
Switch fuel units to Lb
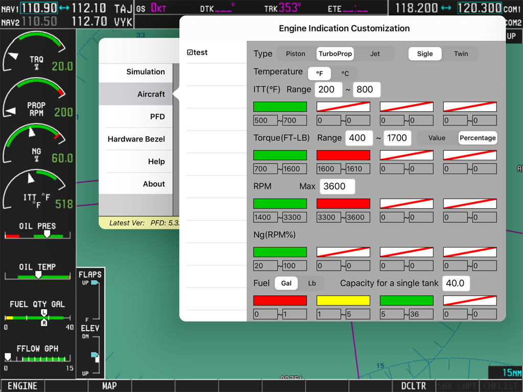click(x=312, y=283)
